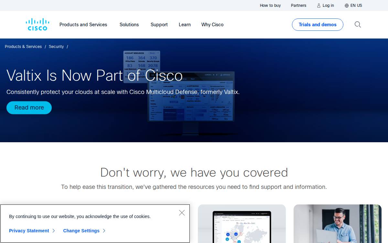Open the Support menu
The image size is (388, 243).
click(x=159, y=25)
